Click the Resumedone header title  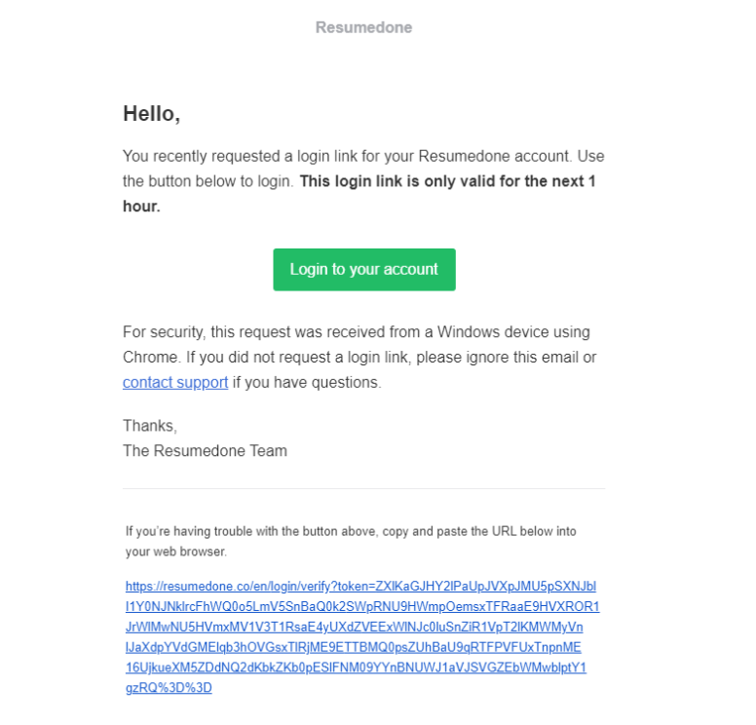coord(363,27)
